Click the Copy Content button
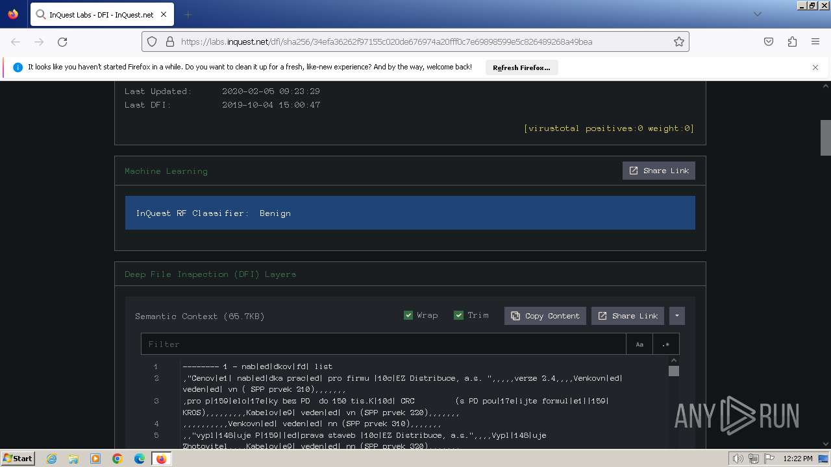The image size is (831, 467). [545, 316]
